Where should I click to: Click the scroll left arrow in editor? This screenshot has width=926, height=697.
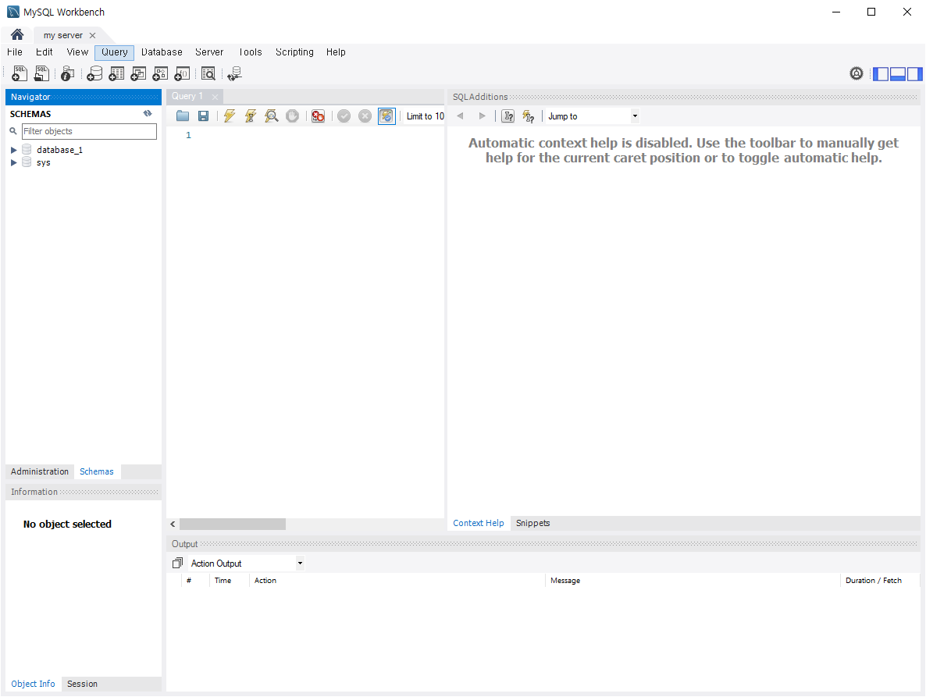point(173,524)
